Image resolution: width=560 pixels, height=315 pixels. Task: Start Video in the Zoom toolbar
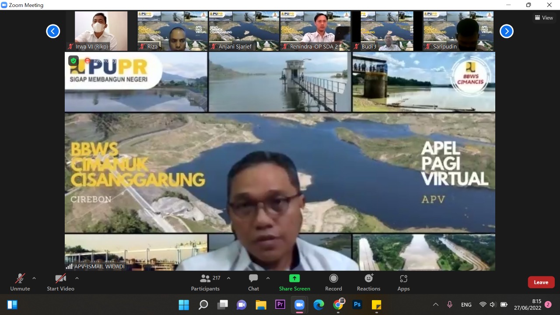(60, 282)
